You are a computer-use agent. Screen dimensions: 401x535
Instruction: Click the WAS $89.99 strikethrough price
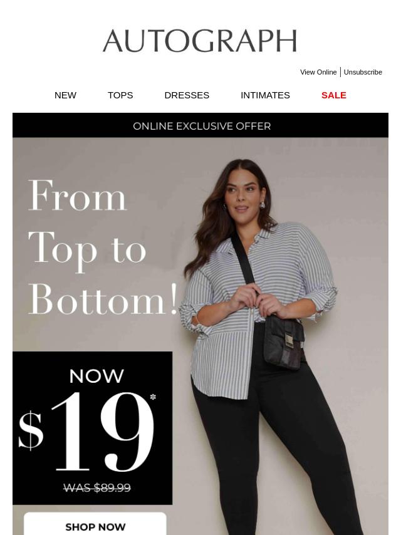coord(97,487)
